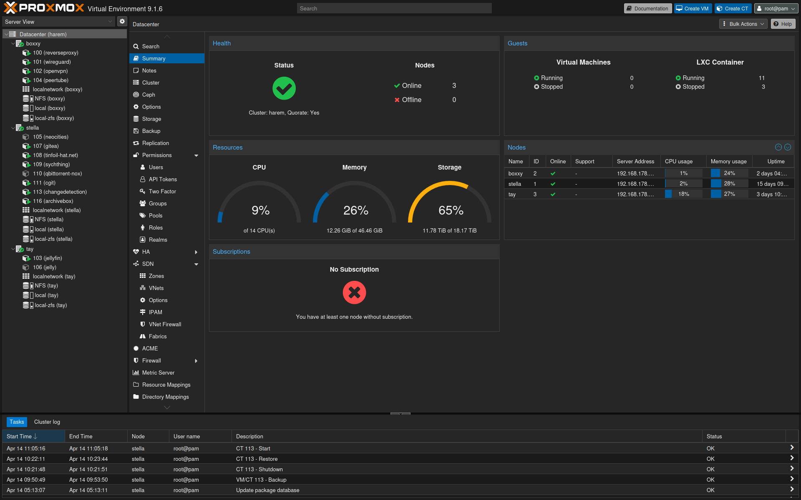Screen dimensions: 801x500
Task: Select the ACME configuration item
Action: [150, 348]
